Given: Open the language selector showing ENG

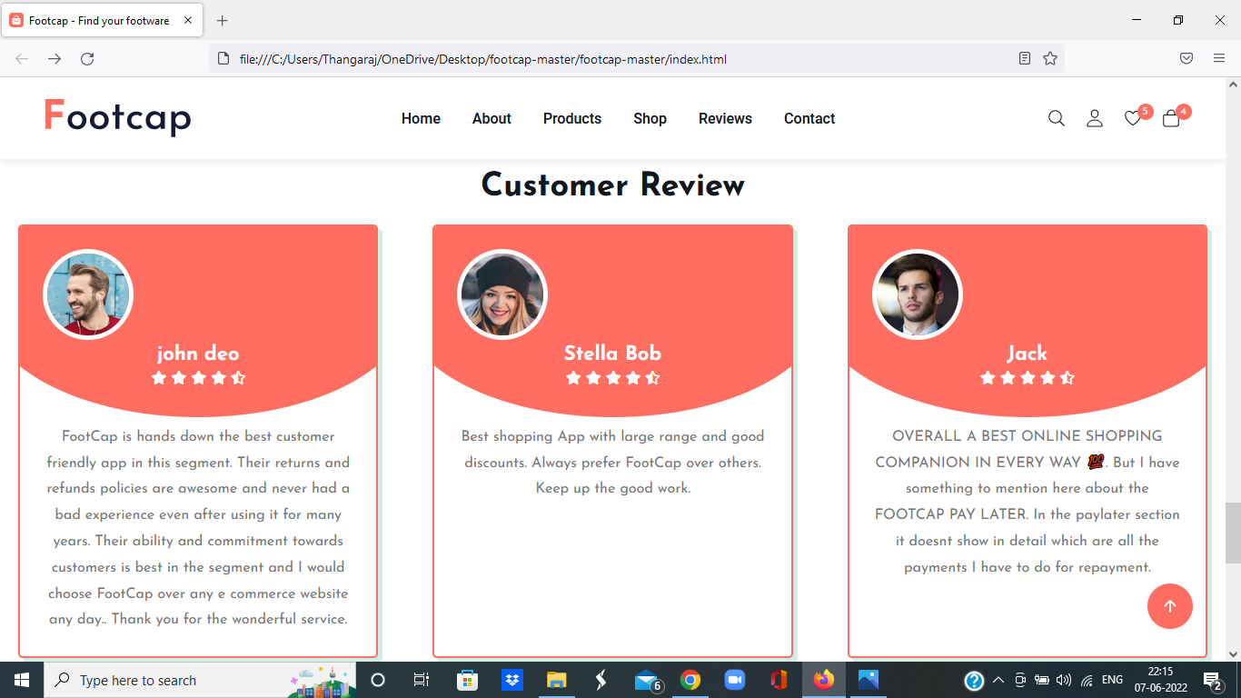Looking at the screenshot, I should pos(1111,679).
